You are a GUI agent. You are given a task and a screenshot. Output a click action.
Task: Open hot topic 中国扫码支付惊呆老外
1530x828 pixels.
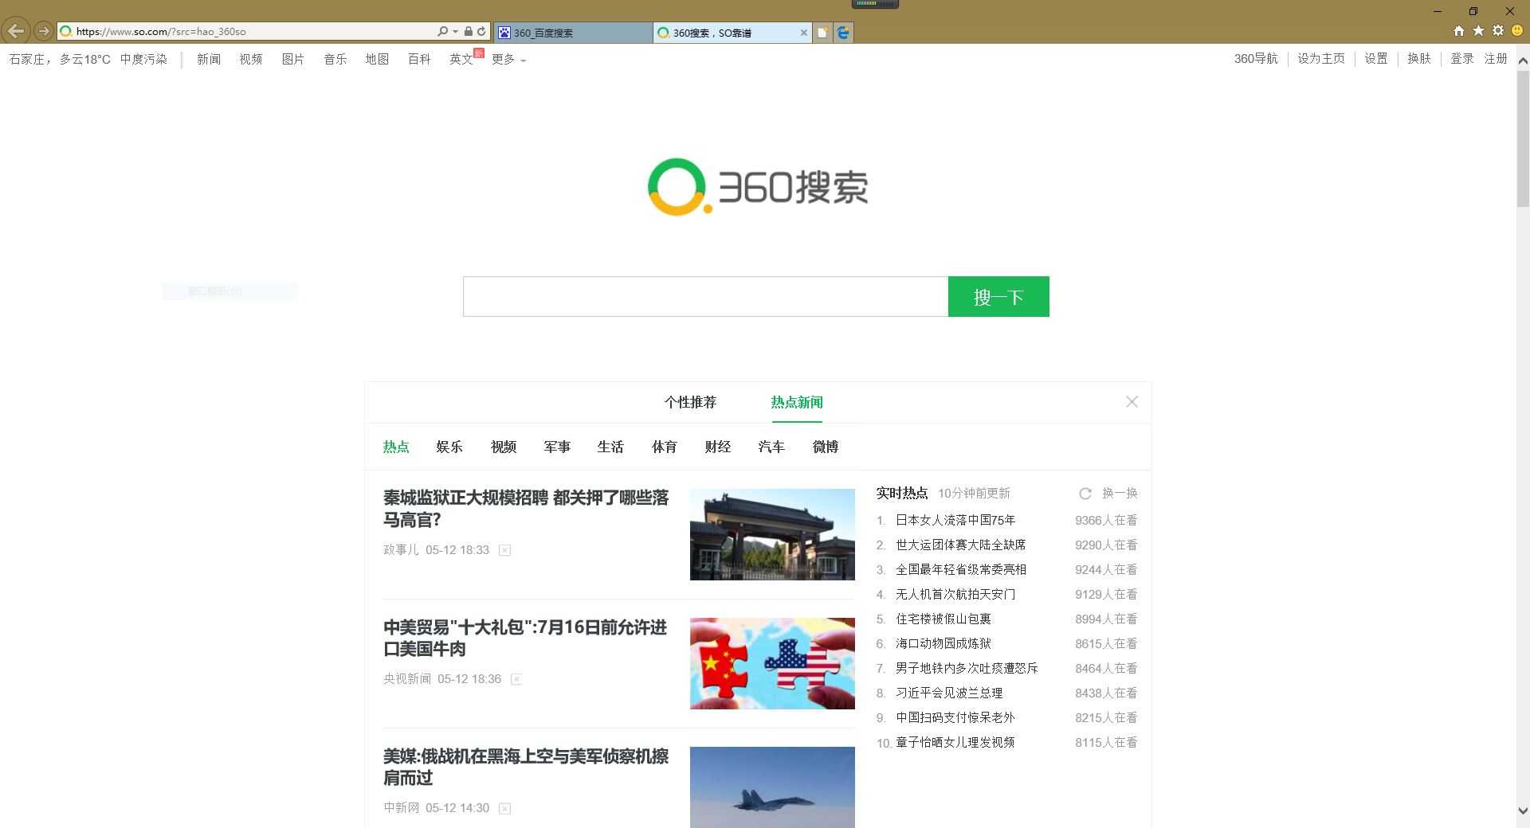tap(955, 717)
